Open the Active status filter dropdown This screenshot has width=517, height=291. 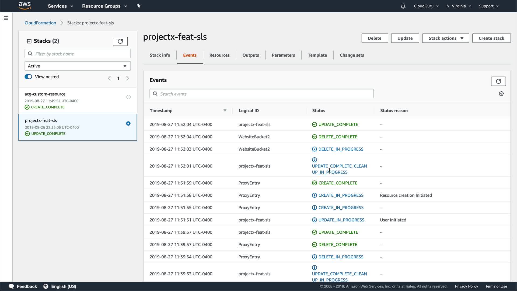tap(78, 66)
